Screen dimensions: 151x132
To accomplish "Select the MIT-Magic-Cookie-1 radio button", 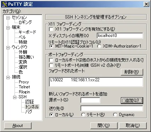I will (x=51, y=46).
